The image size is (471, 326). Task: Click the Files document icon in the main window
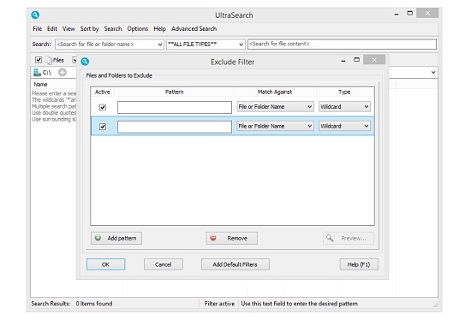[x=49, y=60]
